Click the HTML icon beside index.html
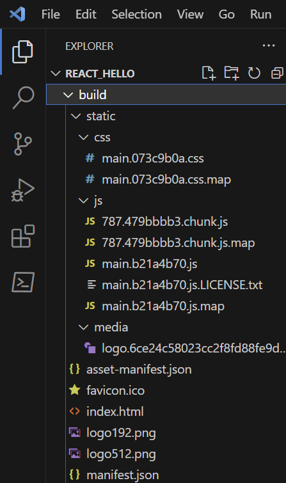This screenshot has height=483, width=286. (x=75, y=411)
